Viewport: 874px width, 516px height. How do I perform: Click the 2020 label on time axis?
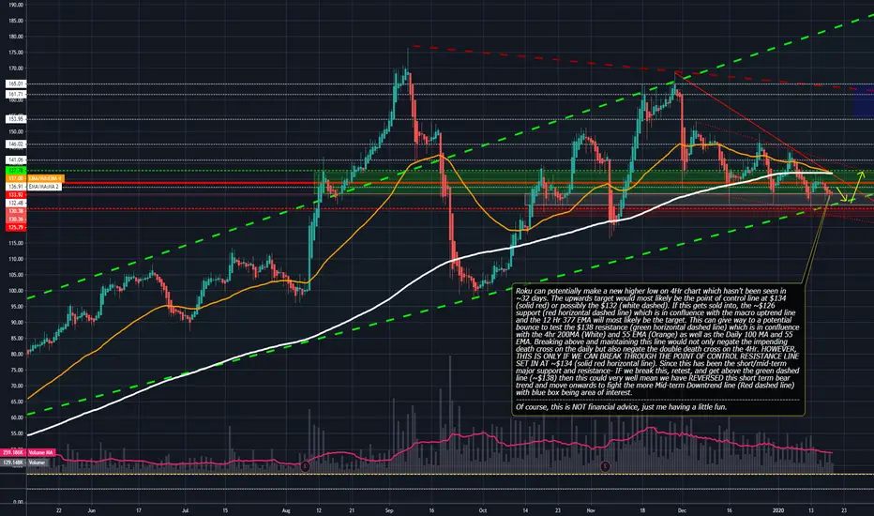click(x=778, y=509)
